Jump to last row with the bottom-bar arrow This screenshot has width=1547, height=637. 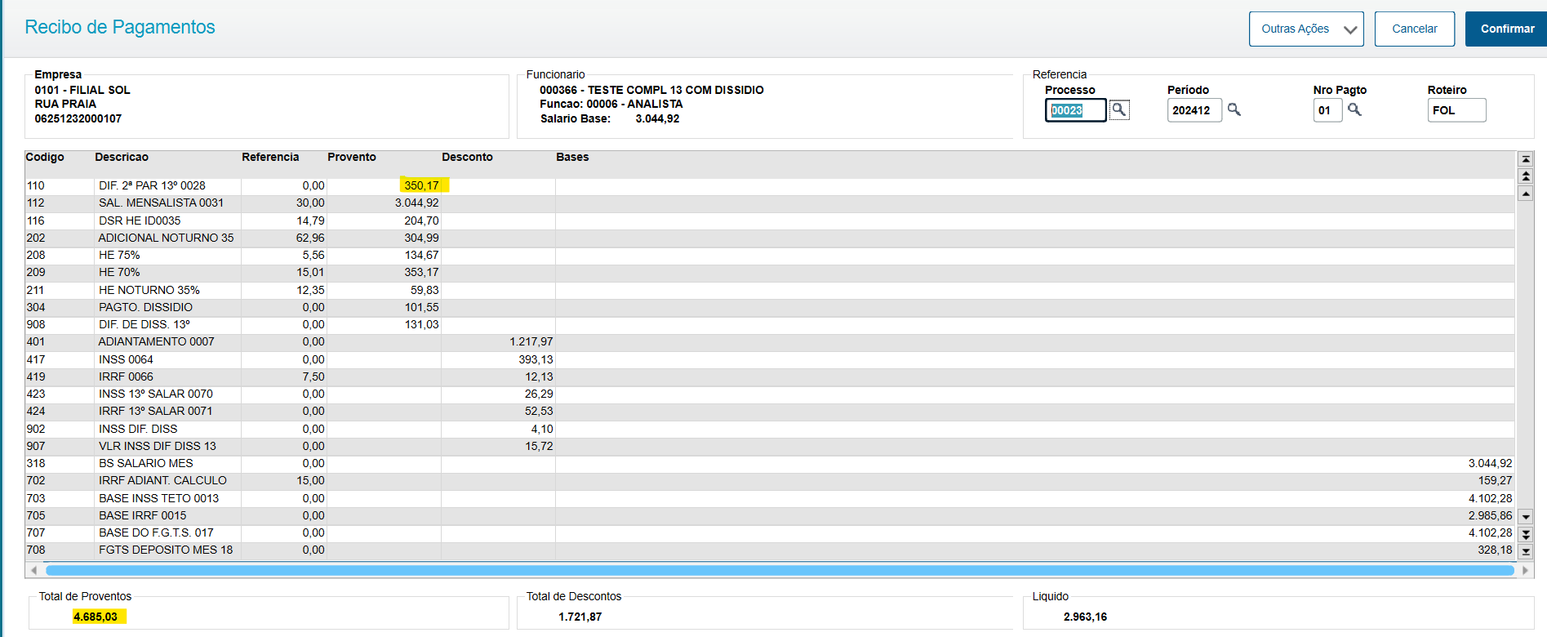(x=1525, y=551)
